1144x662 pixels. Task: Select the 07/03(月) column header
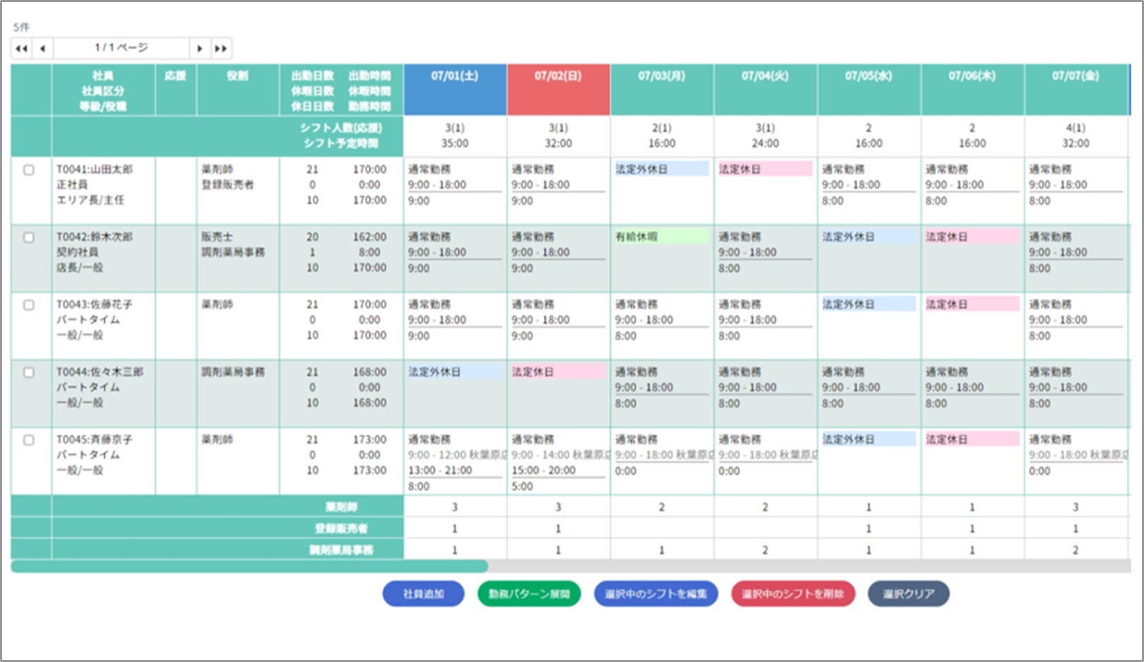click(662, 90)
